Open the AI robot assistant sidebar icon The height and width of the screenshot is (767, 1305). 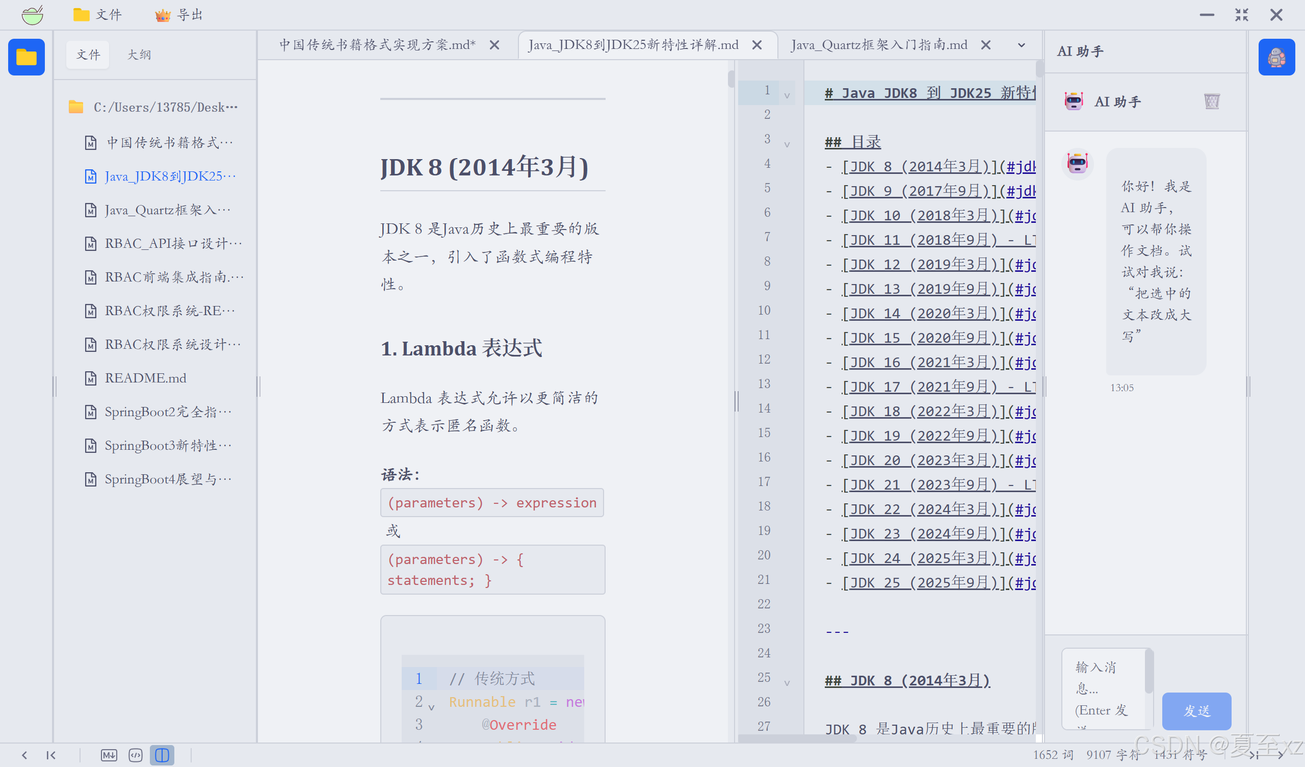click(x=1276, y=57)
